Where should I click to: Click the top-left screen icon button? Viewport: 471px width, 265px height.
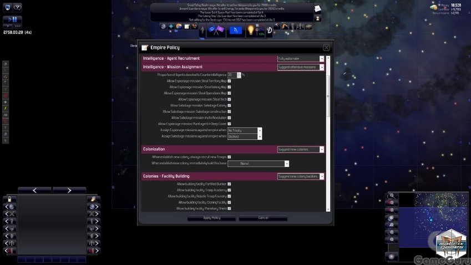pyautogui.click(x=8, y=7)
